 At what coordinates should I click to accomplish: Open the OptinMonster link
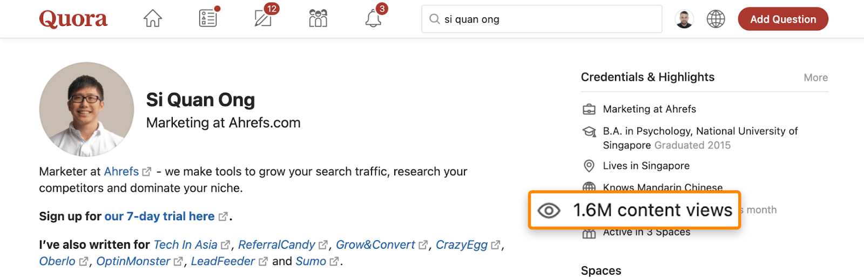click(133, 262)
